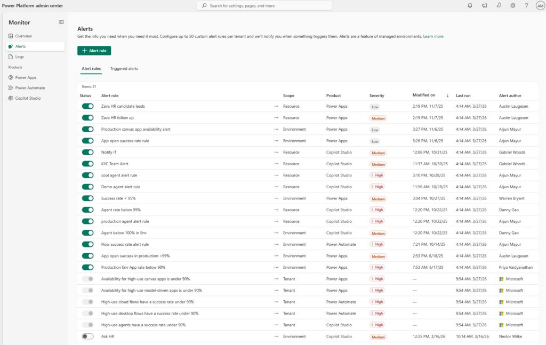Open the help question mark

(526, 5)
